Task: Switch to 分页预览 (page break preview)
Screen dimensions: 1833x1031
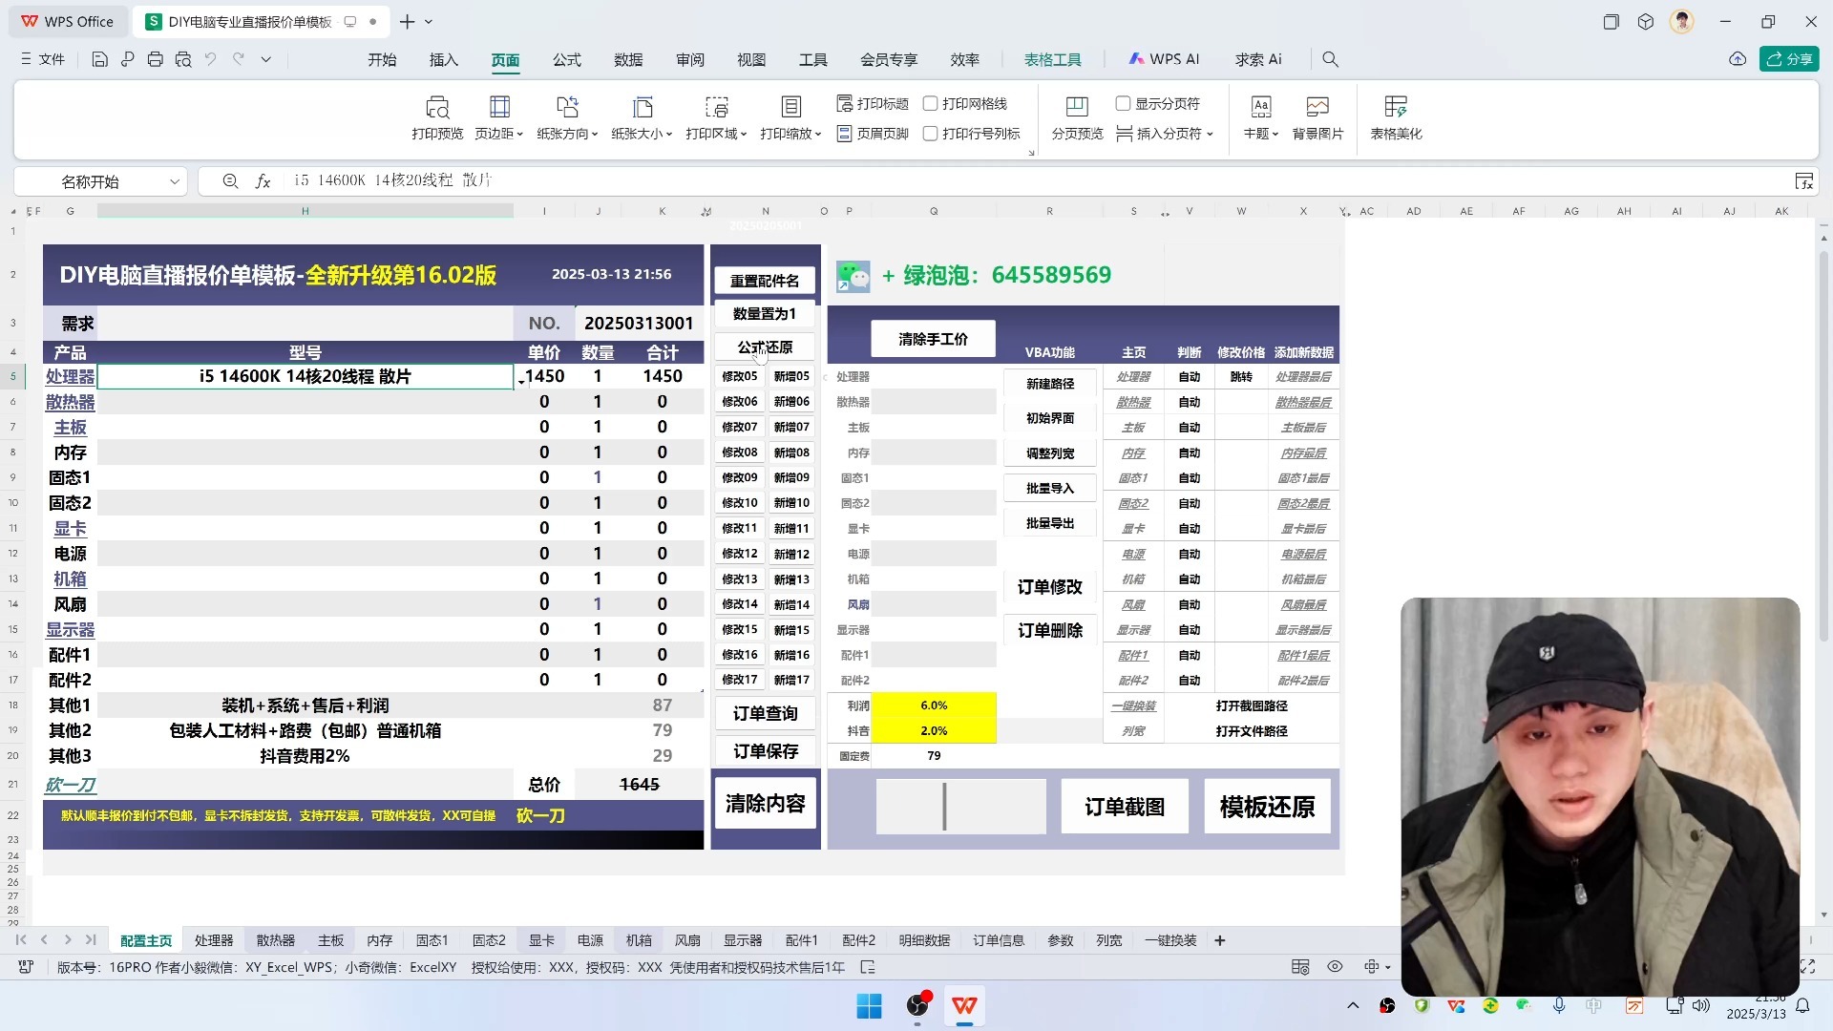Action: tap(1075, 116)
